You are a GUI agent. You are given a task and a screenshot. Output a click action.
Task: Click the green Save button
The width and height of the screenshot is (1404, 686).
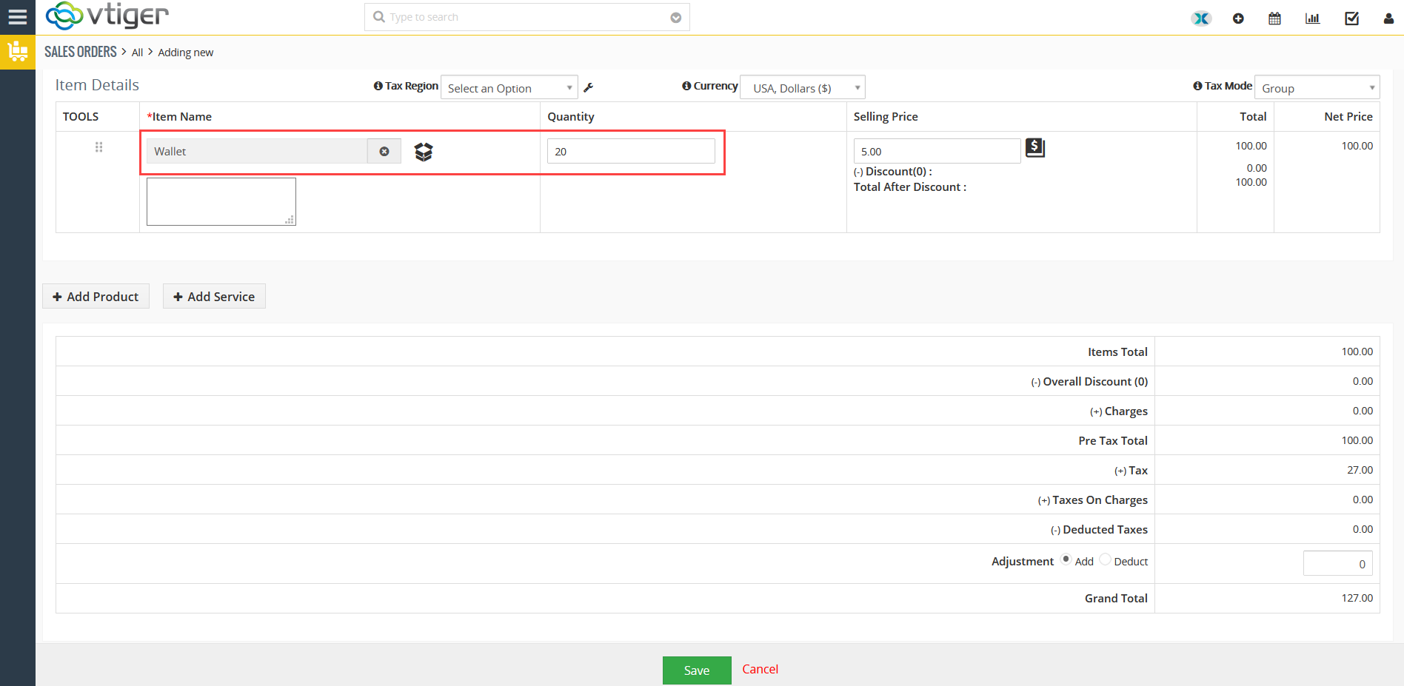pyautogui.click(x=697, y=670)
